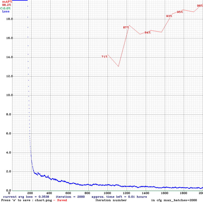Image resolution: width=203 pixels, height=203 pixels.
Task: Click the 1800 x-axis tick label
Action: [183, 193]
